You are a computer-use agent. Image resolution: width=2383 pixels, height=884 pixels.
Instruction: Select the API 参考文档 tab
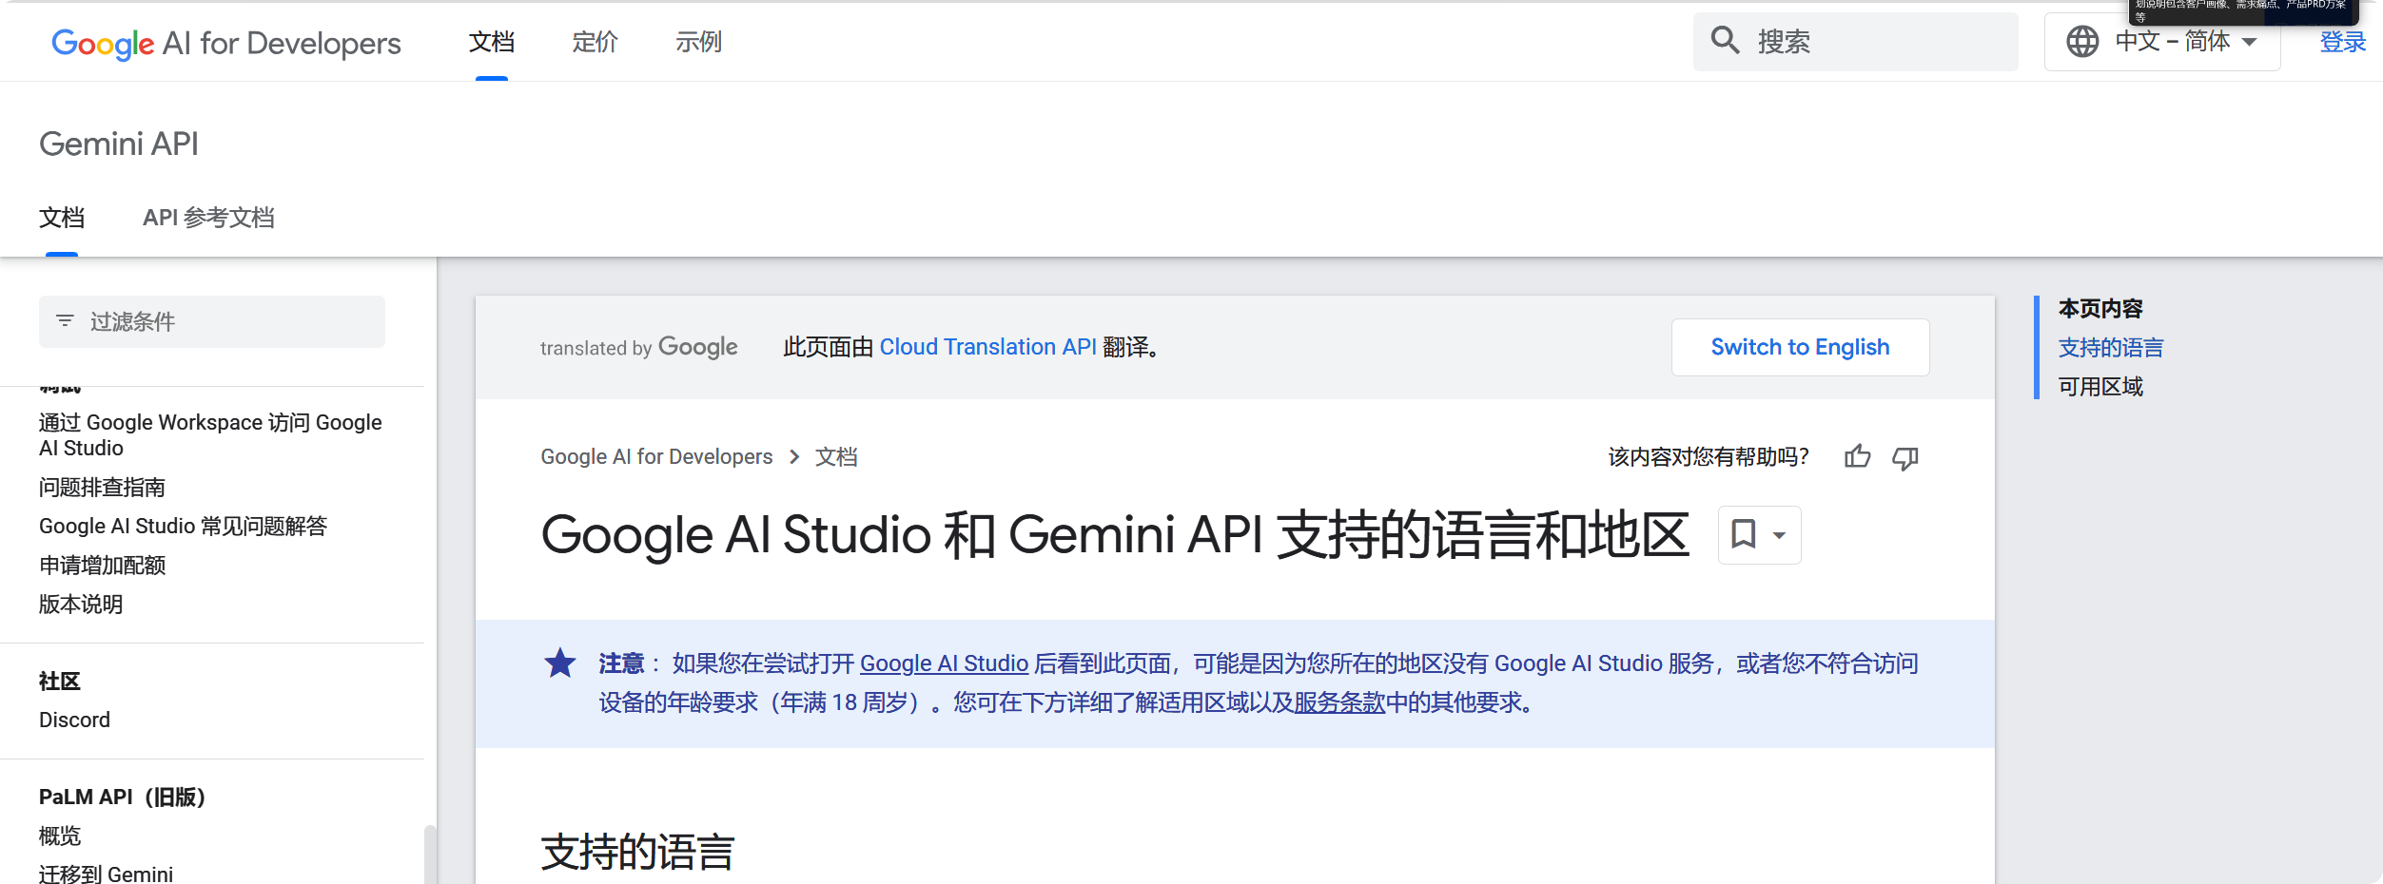click(x=208, y=218)
